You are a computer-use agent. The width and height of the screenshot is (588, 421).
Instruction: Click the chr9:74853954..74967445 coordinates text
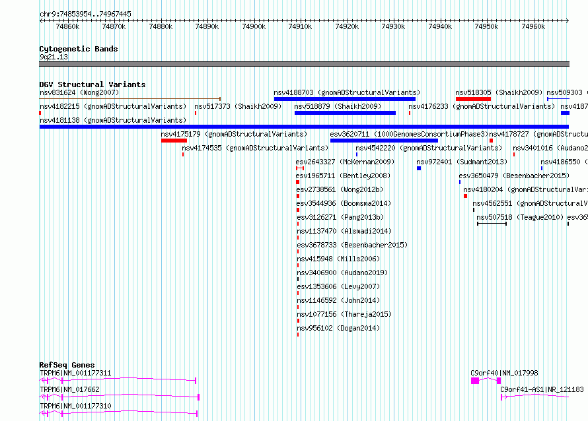(85, 14)
